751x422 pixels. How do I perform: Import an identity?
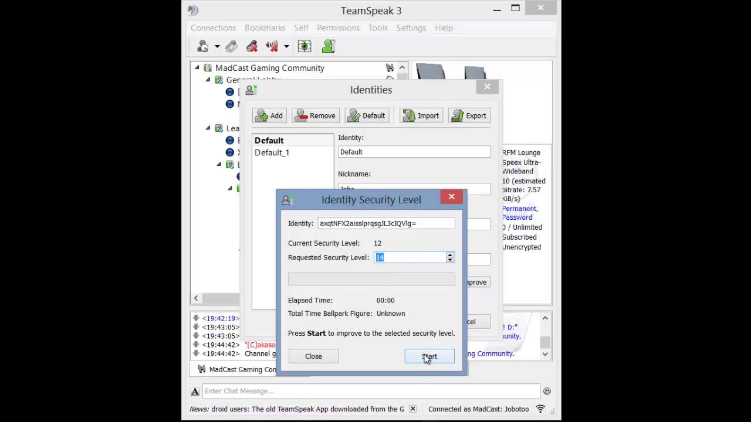click(421, 115)
